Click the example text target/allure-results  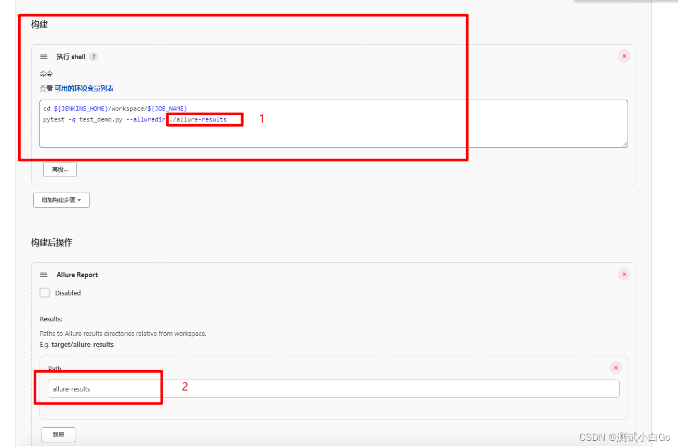click(x=83, y=344)
